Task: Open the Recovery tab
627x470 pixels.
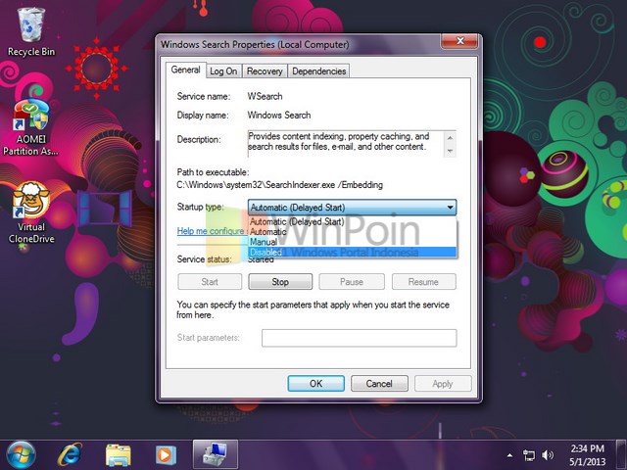Action: click(265, 71)
